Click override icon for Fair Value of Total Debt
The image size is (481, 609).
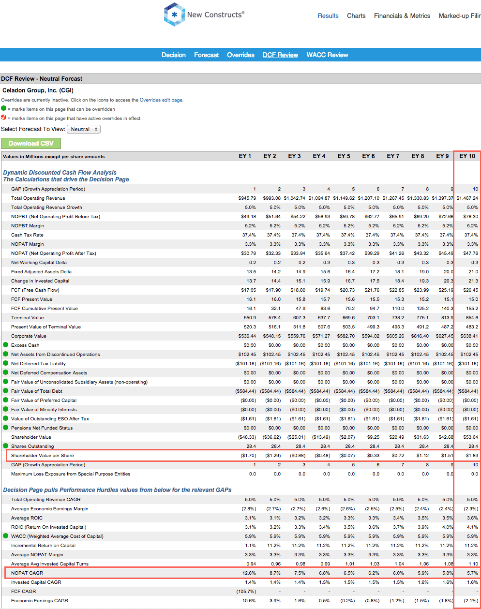[6, 391]
